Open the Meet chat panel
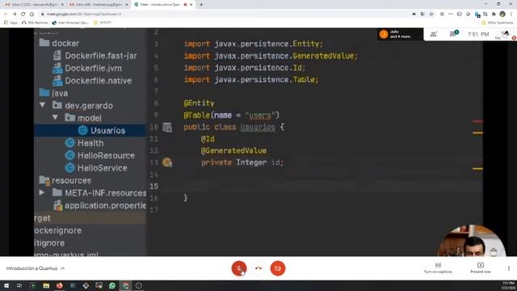Viewport: 517px width, 291px height. tap(454, 34)
